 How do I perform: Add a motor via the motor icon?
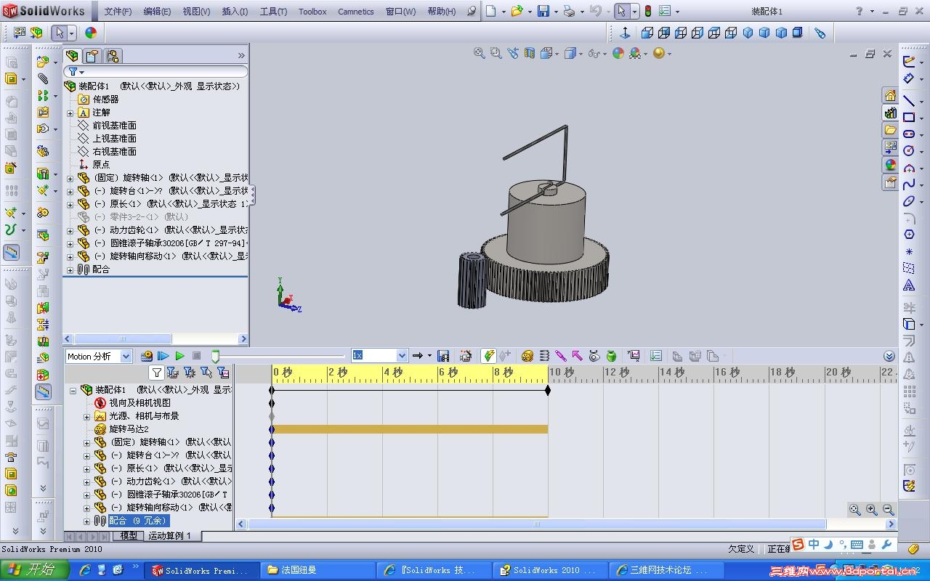click(527, 356)
